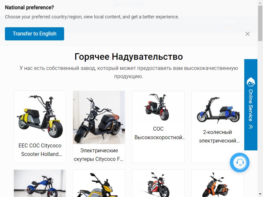Open the blue chopper scooter thumbnail

(x=40, y=184)
